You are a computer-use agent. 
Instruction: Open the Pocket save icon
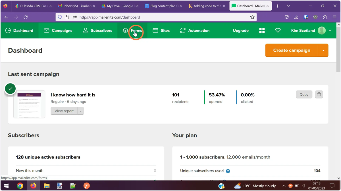(287, 17)
